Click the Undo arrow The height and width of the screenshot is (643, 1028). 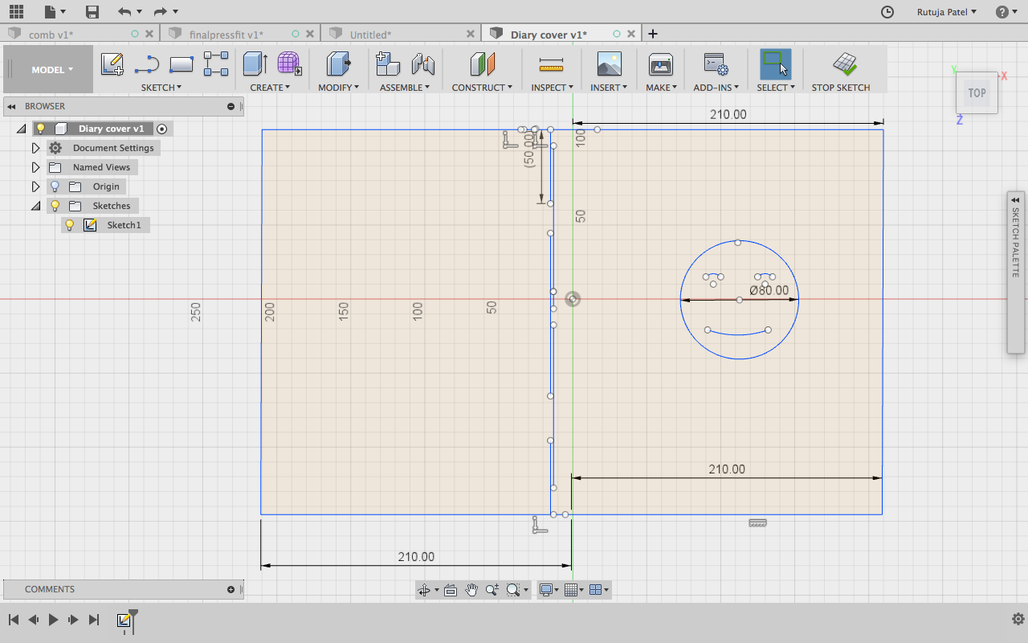[124, 11]
